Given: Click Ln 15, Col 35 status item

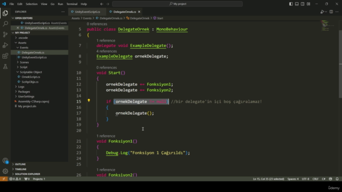Looking at the screenshot, I should point(268,179).
